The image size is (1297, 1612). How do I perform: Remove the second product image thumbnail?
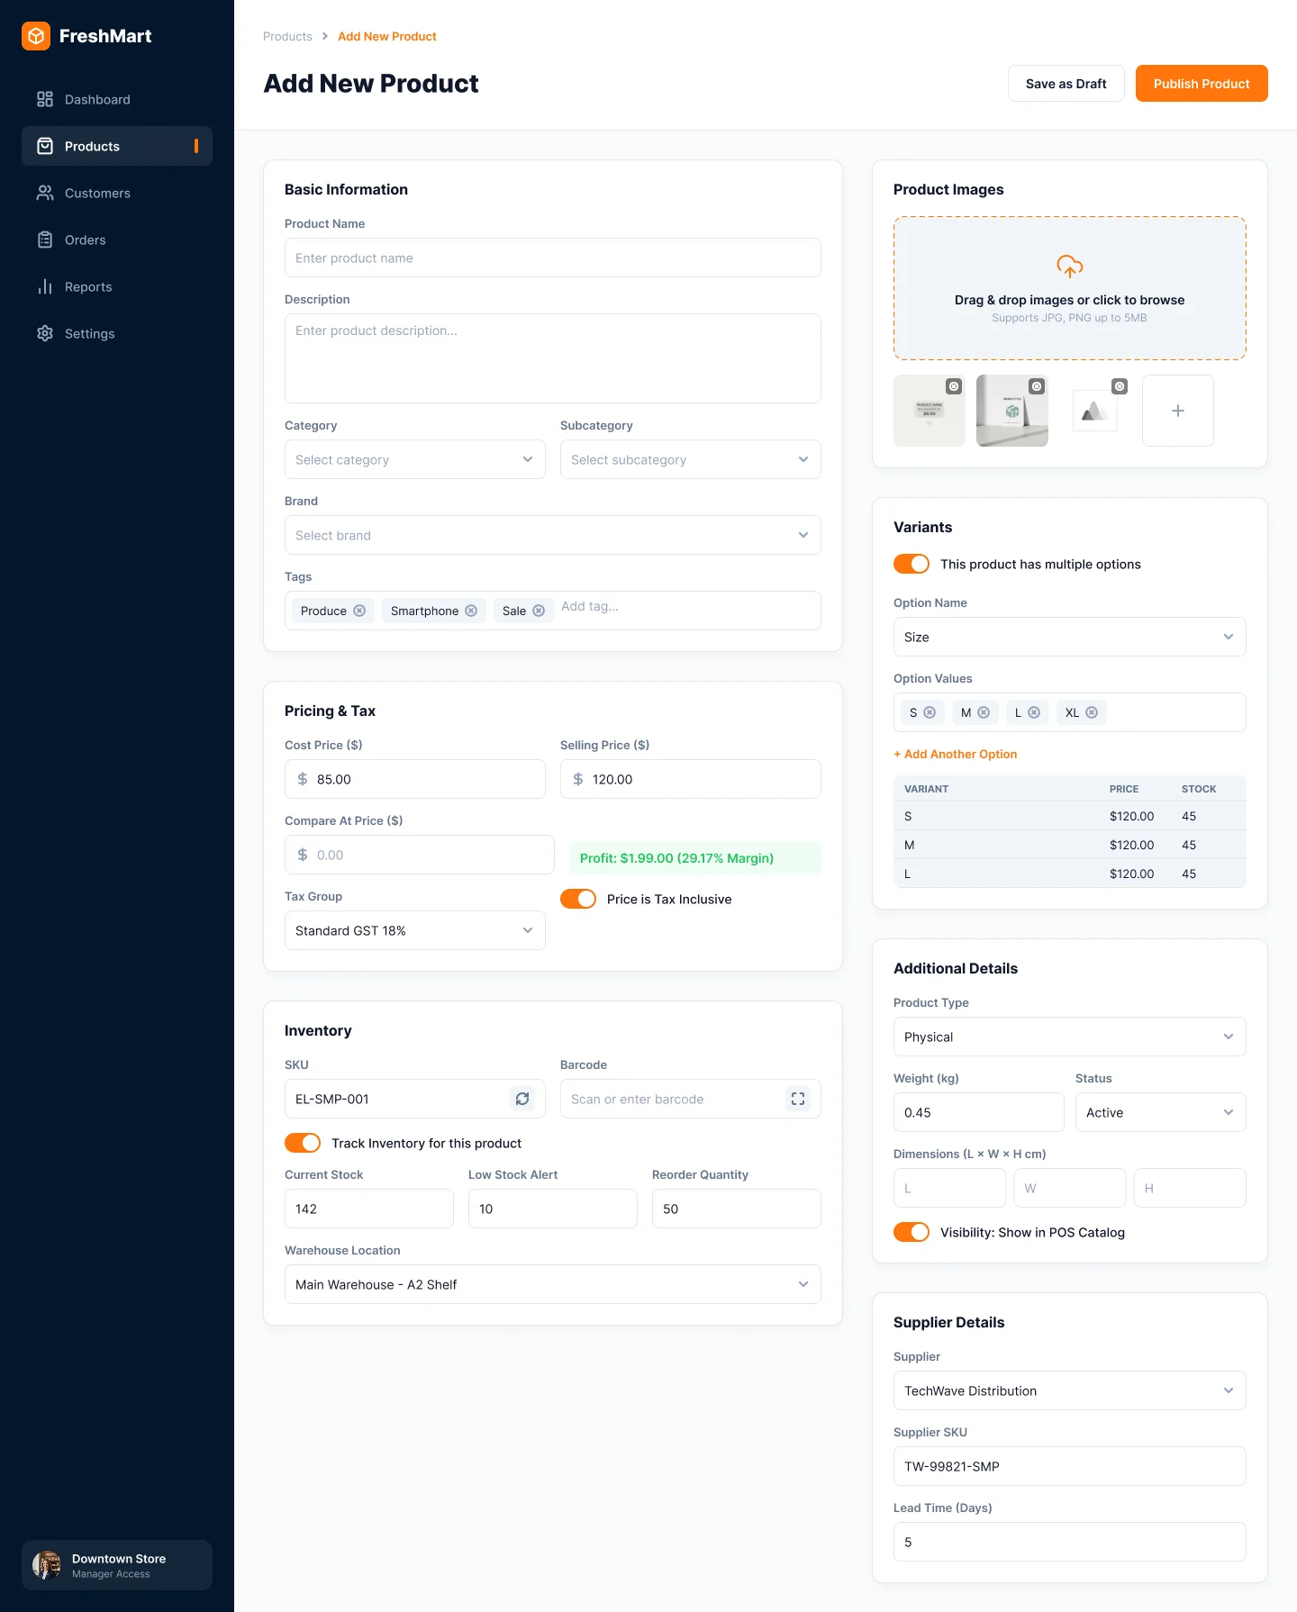pos(1037,386)
